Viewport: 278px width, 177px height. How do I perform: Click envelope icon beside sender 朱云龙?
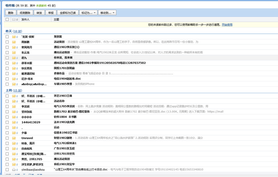click(14, 53)
